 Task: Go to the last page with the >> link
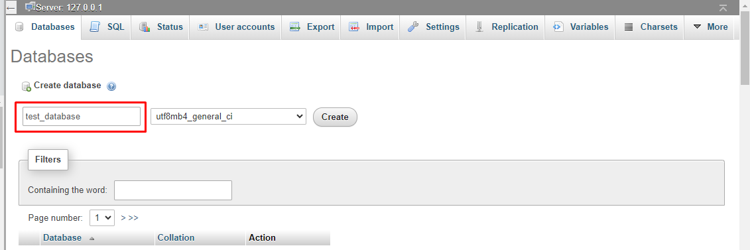pyautogui.click(x=133, y=218)
